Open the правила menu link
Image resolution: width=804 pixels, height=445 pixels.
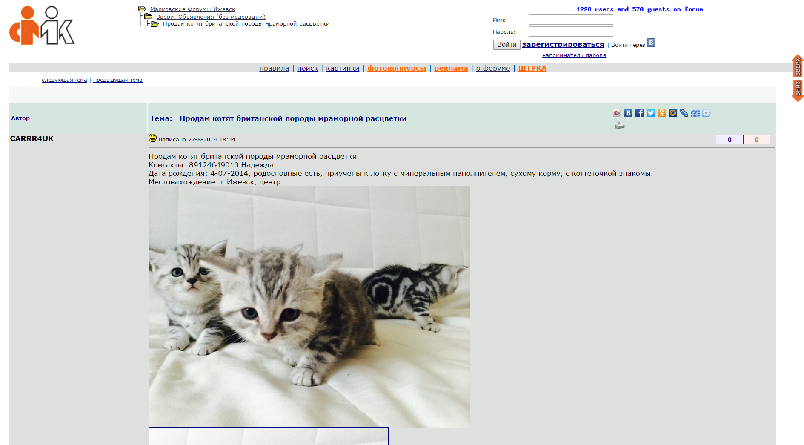click(274, 68)
